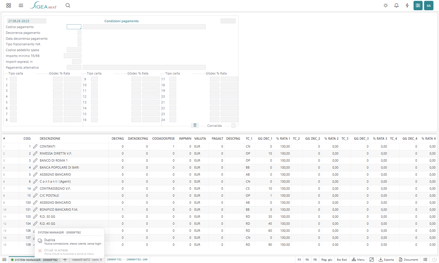Open notifications bell
This screenshot has width=439, height=263.
(x=397, y=6)
